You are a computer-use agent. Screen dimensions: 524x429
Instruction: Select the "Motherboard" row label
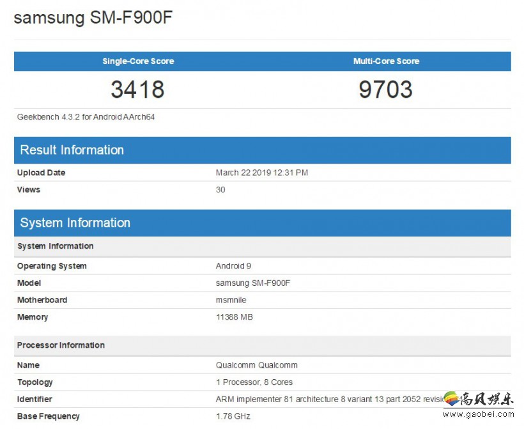tap(42, 300)
